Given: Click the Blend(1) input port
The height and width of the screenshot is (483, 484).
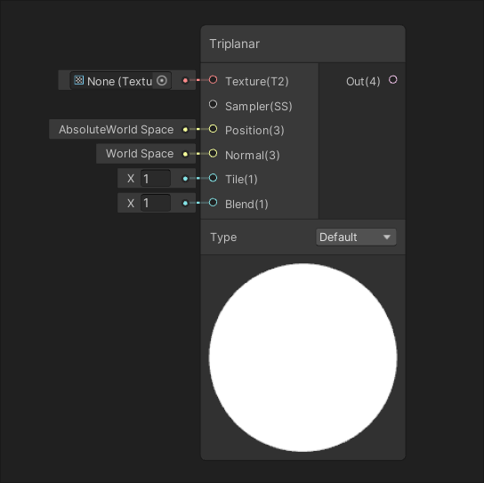Looking at the screenshot, I should (x=213, y=203).
